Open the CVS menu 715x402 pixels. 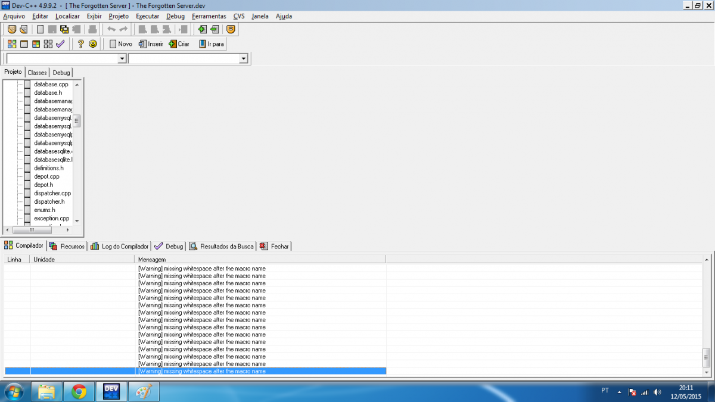pos(239,16)
